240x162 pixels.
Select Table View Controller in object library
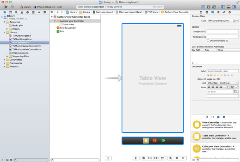pos(216,137)
